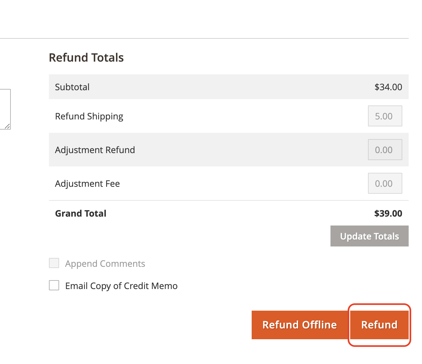Click the Refund Shipping label

[89, 116]
